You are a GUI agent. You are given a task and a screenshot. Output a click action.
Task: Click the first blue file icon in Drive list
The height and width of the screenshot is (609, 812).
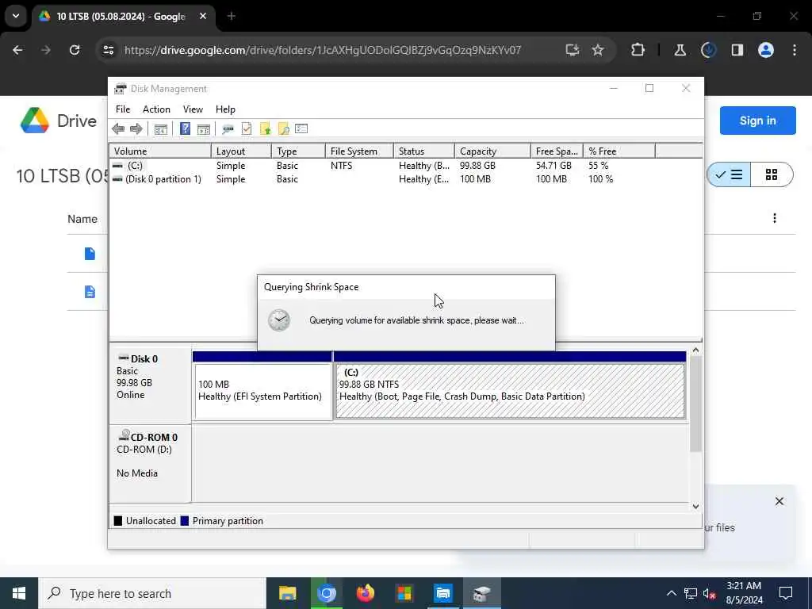(90, 254)
